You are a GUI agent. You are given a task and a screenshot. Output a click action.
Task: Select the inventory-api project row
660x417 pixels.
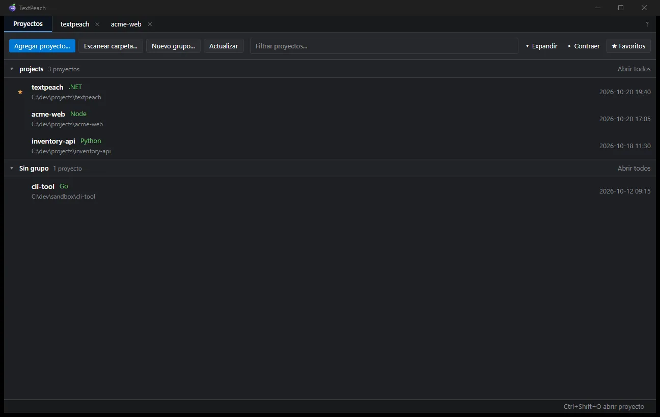click(x=330, y=146)
